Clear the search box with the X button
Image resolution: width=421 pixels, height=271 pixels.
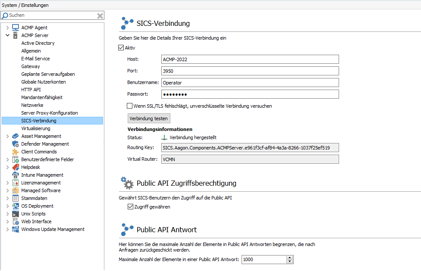point(100,15)
